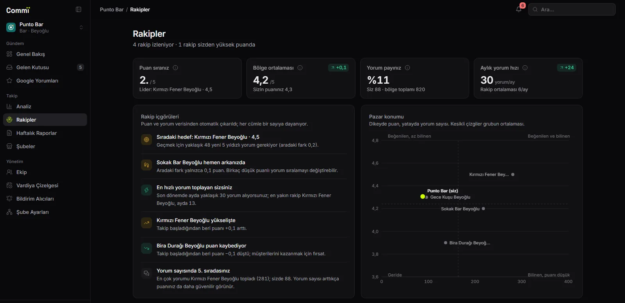Click the Sokak Bar Beyoğlu chart point
The width and height of the screenshot is (625, 303).
[484, 209]
